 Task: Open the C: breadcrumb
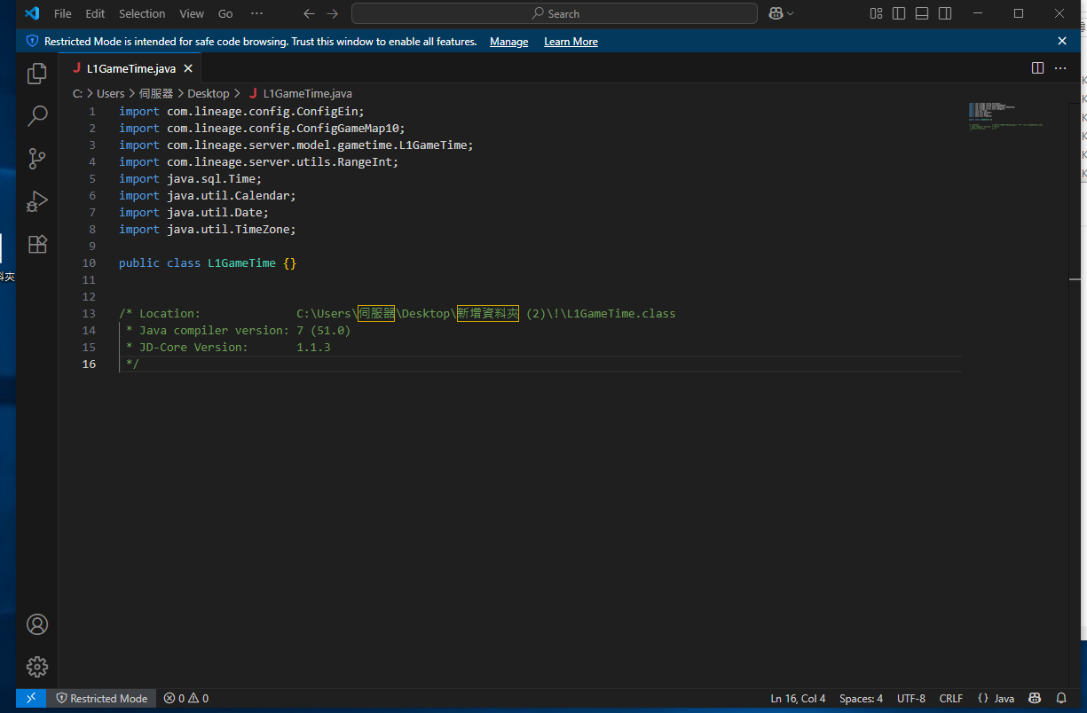[x=77, y=93]
